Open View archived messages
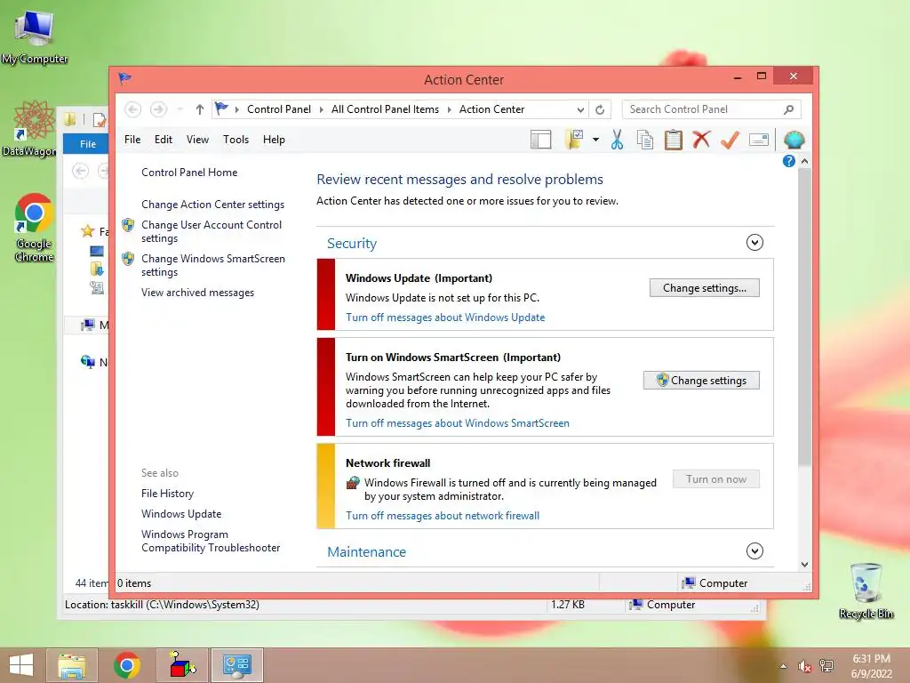This screenshot has width=910, height=683. click(x=197, y=293)
